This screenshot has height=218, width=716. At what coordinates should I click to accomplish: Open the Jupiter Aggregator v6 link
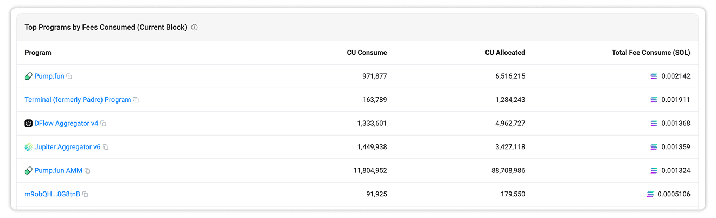(67, 147)
